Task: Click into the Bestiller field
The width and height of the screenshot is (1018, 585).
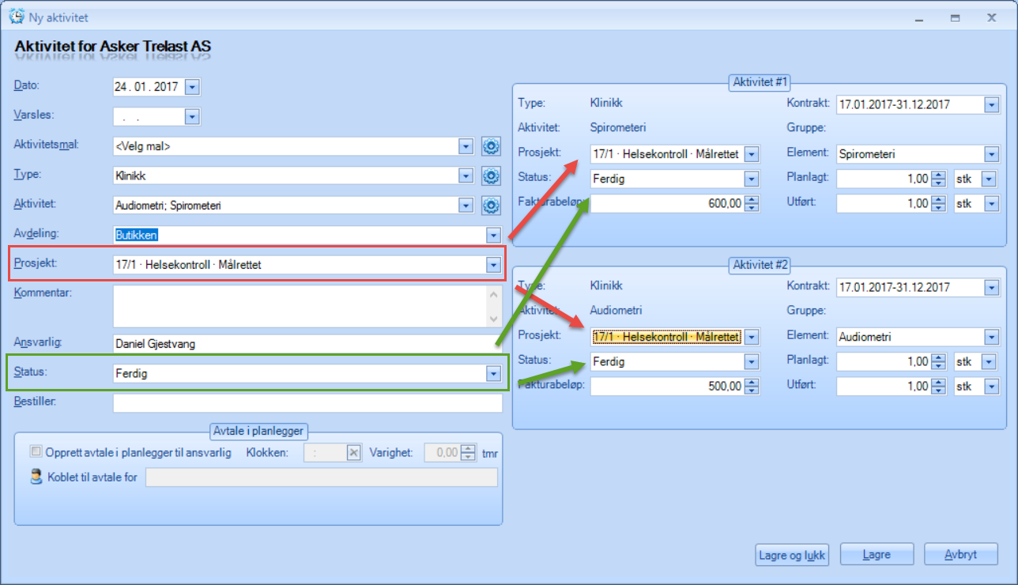Action: (307, 403)
